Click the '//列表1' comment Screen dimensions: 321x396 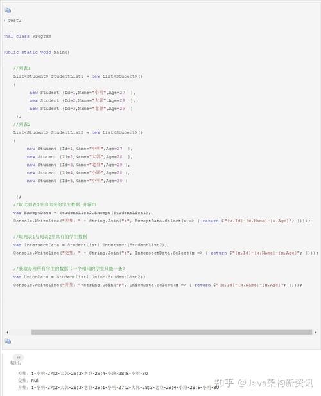click(x=22, y=68)
